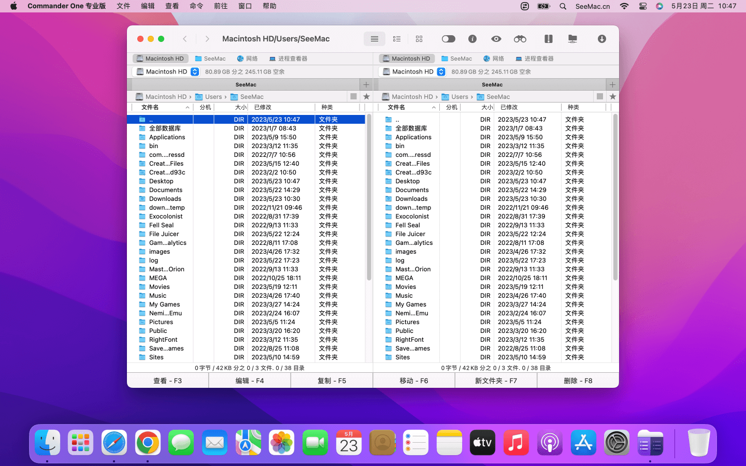Open the right panel Macintosh HD drive dropdown
The height and width of the screenshot is (466, 746).
pos(412,72)
